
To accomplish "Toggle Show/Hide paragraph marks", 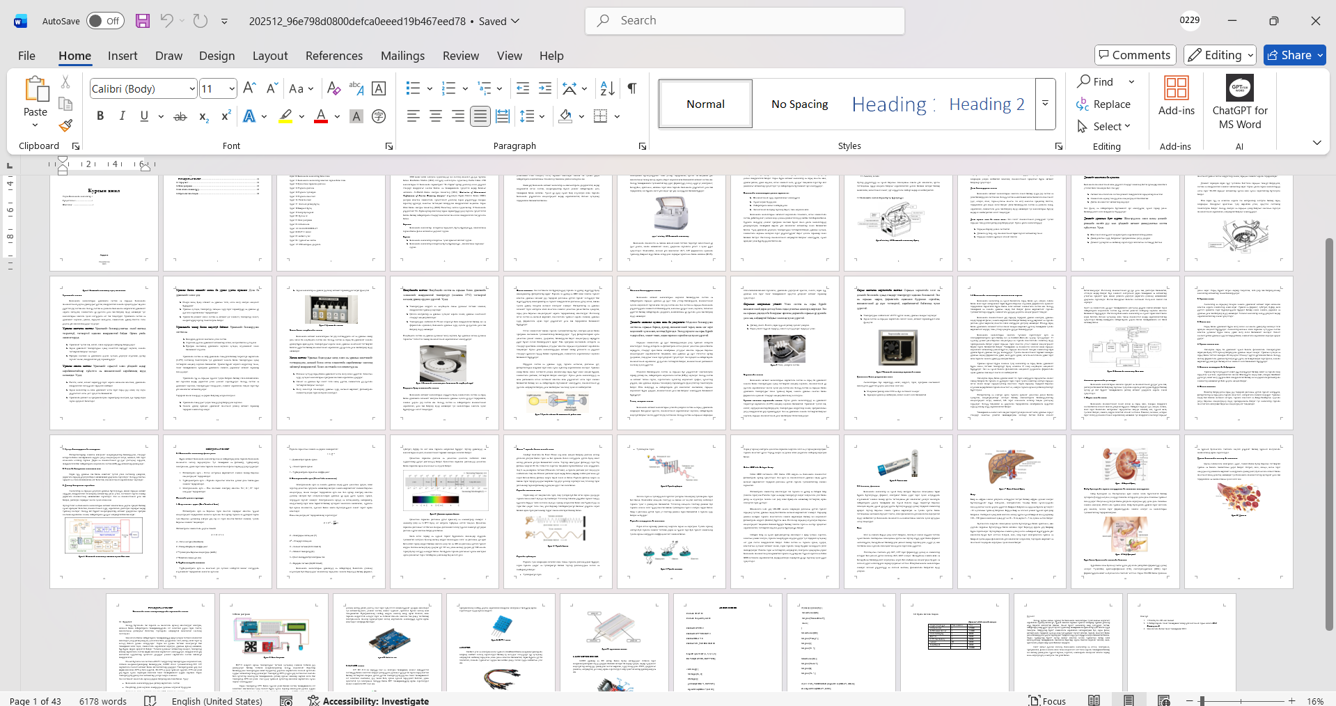I will [631, 88].
